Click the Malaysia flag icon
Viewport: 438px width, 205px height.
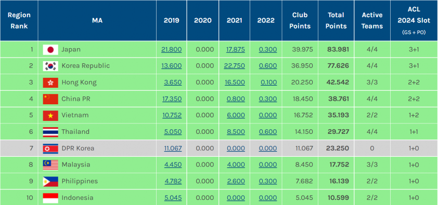pyautogui.click(x=50, y=165)
